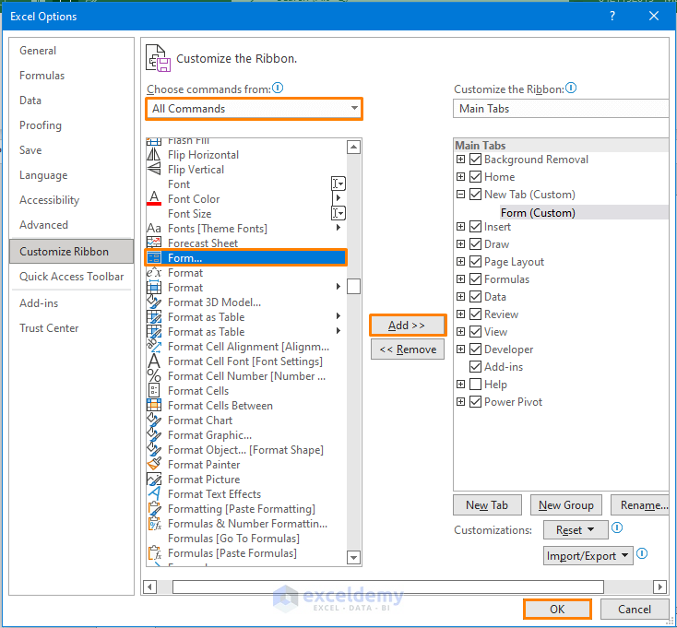Uncheck the Home tab checkbox

pos(475,176)
